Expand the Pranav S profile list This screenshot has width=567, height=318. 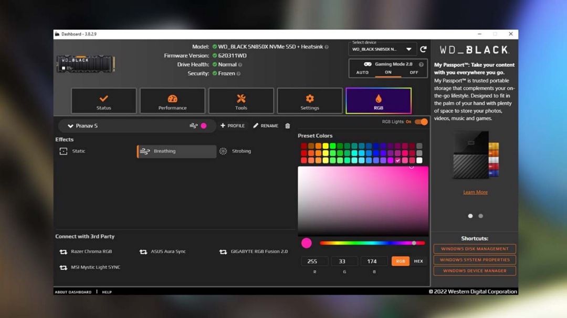70,126
